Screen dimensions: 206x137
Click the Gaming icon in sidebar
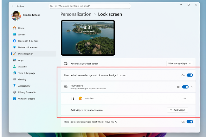click(14, 79)
